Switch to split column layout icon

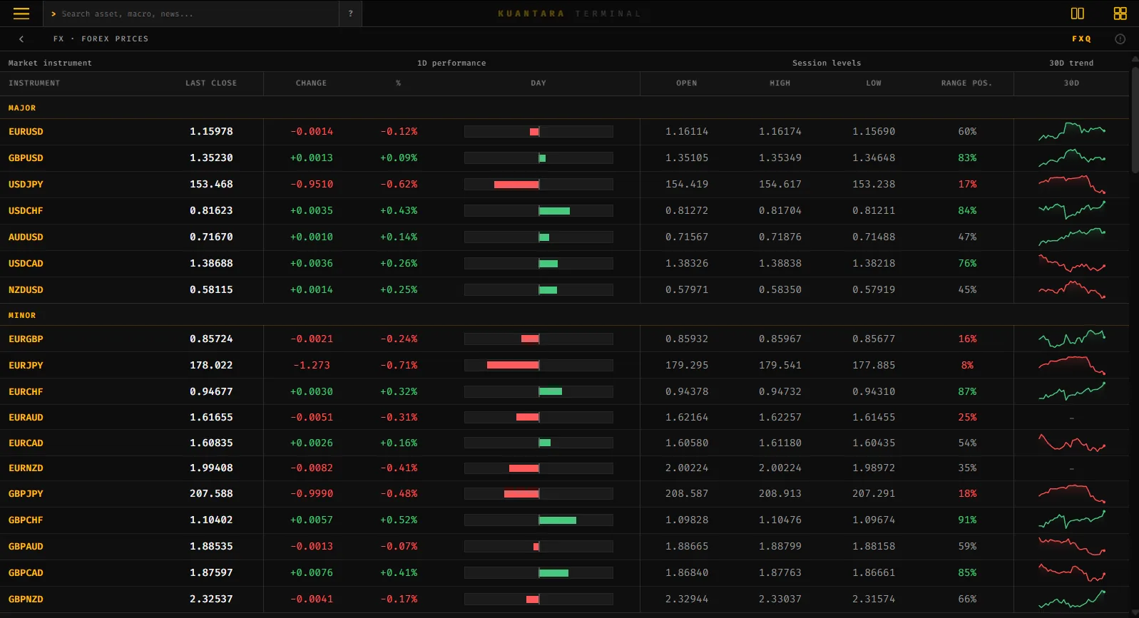point(1078,14)
